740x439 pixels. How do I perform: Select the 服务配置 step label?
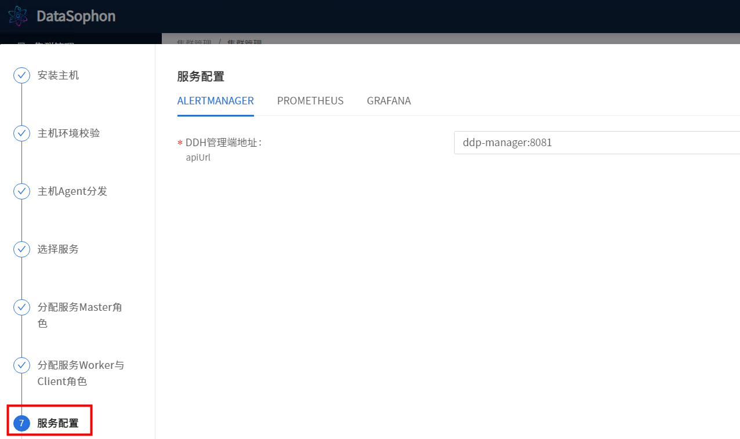click(x=58, y=423)
